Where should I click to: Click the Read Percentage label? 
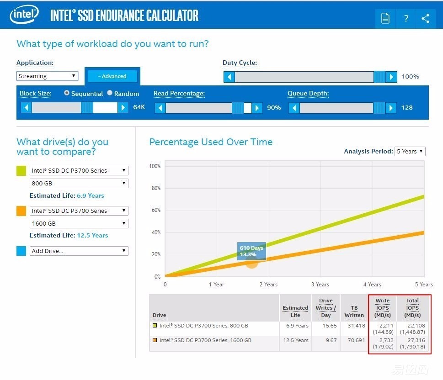click(179, 94)
